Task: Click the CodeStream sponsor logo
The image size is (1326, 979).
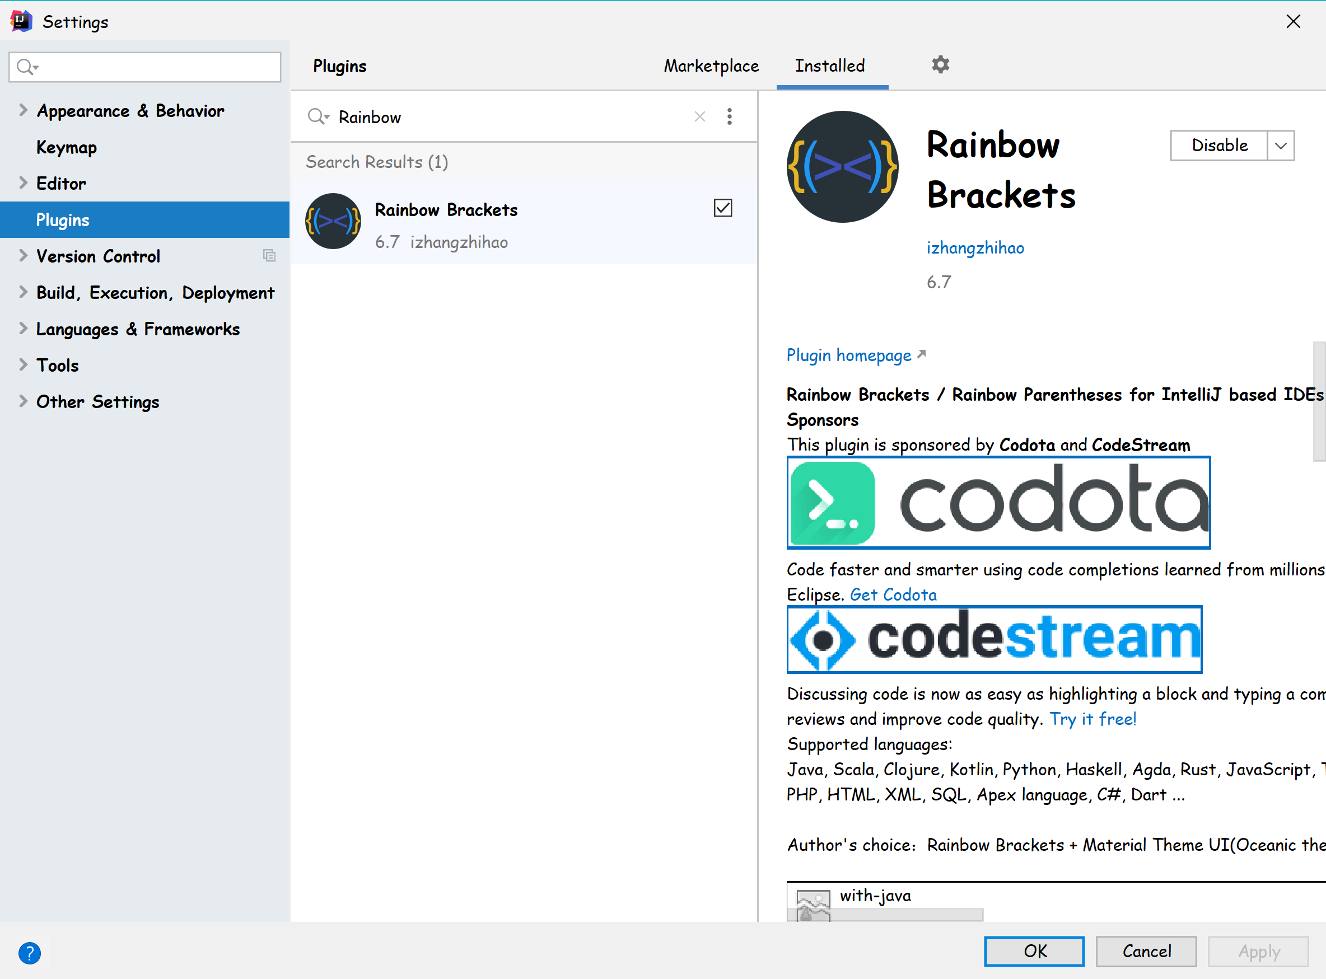Action: 994,639
